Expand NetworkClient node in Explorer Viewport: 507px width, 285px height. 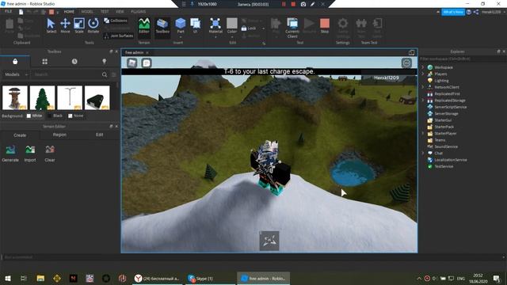pyautogui.click(x=422, y=87)
